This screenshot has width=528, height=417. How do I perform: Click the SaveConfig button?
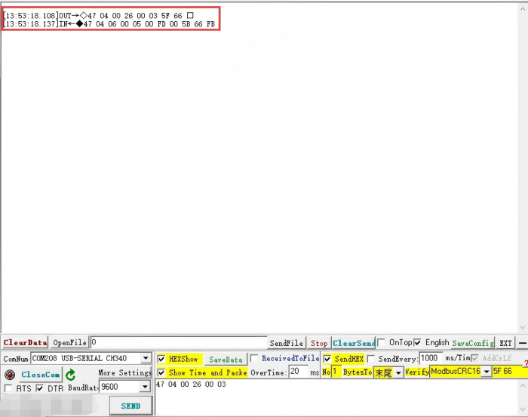(x=472, y=343)
